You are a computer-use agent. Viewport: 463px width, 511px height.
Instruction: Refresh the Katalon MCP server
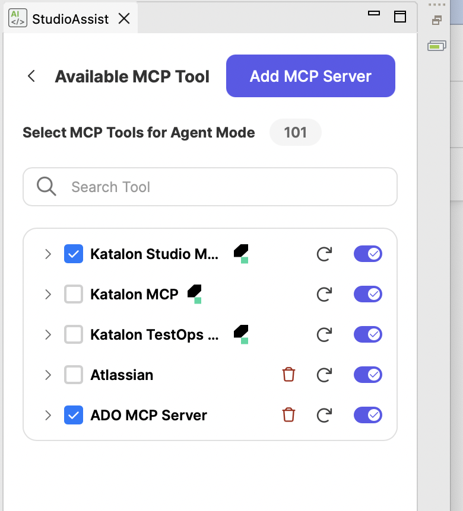click(x=324, y=294)
